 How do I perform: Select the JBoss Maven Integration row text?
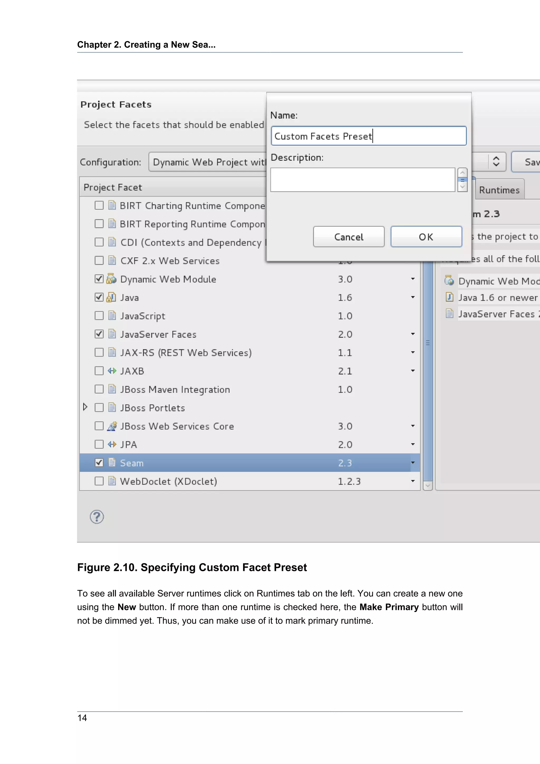point(175,389)
